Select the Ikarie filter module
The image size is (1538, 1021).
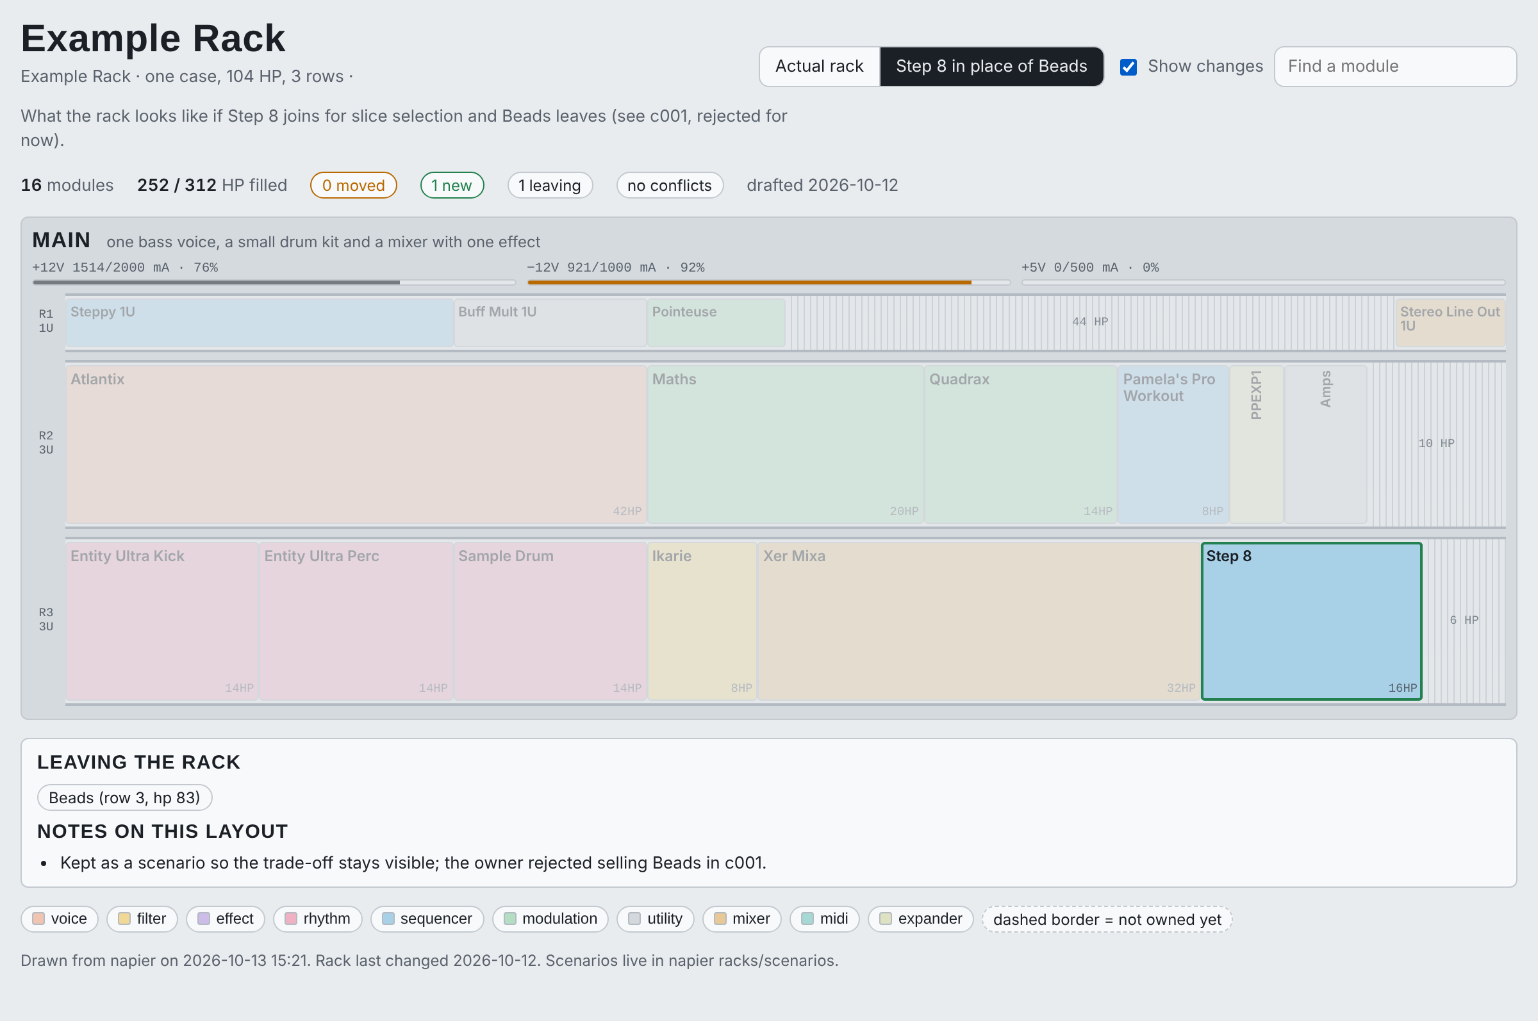pyautogui.click(x=702, y=621)
